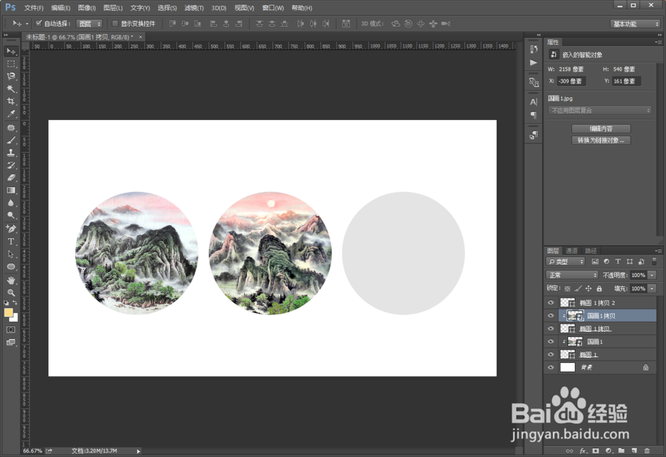The height and width of the screenshot is (457, 666).
Task: Open the layer filter 类型 dropdown
Action: [x=565, y=262]
